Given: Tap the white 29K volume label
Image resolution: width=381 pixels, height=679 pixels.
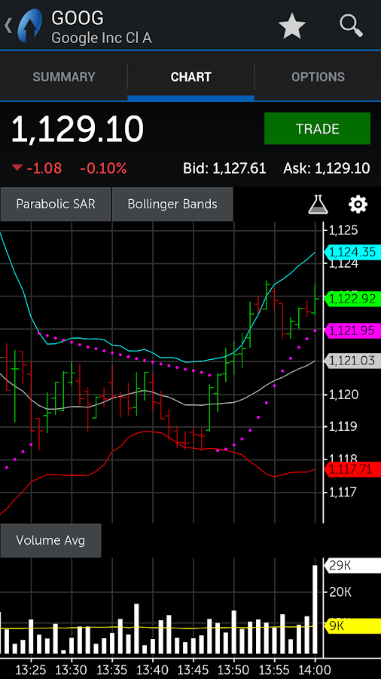Looking at the screenshot, I should (x=352, y=566).
